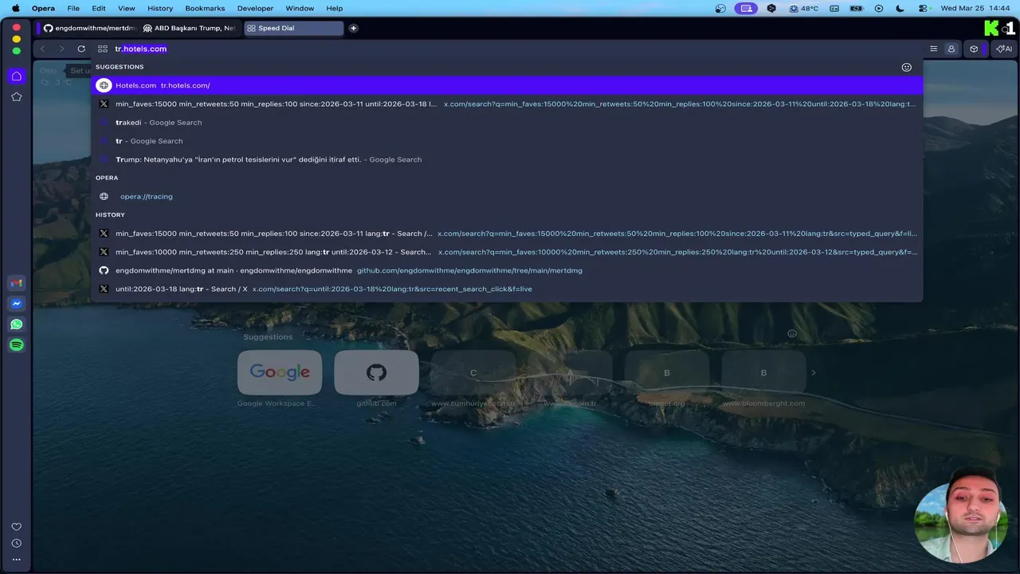Screen dimensions: 1020x574
Task: Click the Speed Dial grid icon in address bar
Action: pyautogui.click(x=103, y=49)
